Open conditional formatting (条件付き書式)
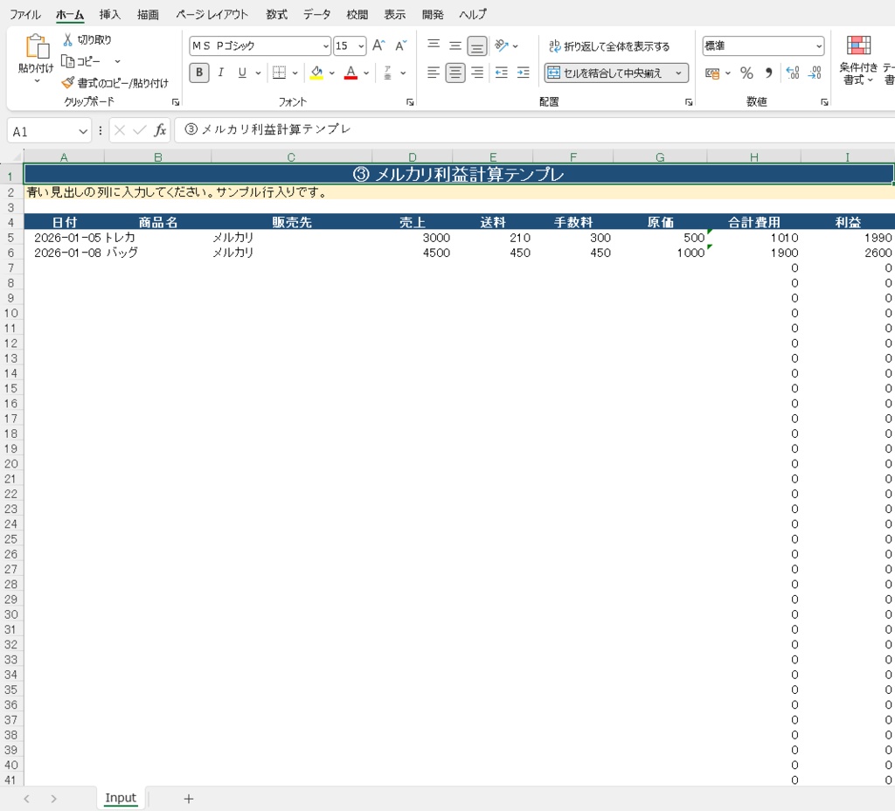895x811 pixels. (x=858, y=60)
